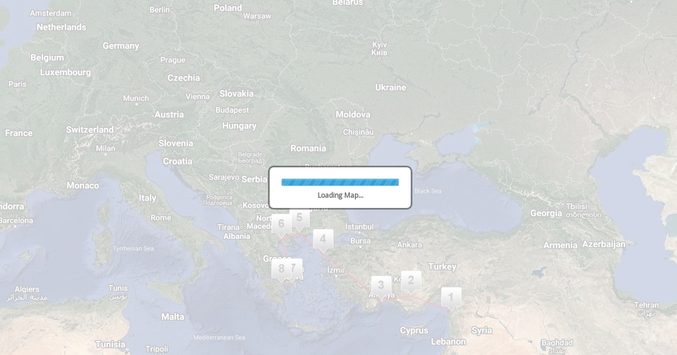Screen dimensions: 677x355
Task: Click the Berlin city label
Action: click(160, 10)
